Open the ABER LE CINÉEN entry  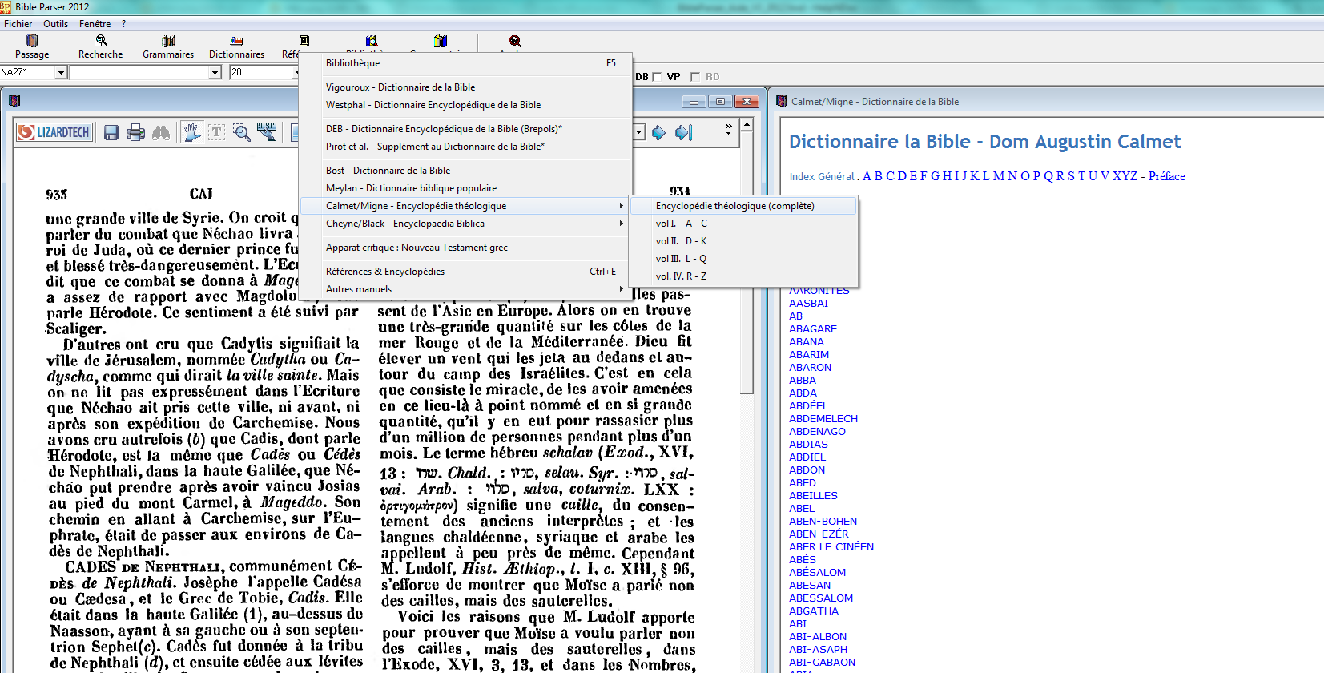click(831, 547)
